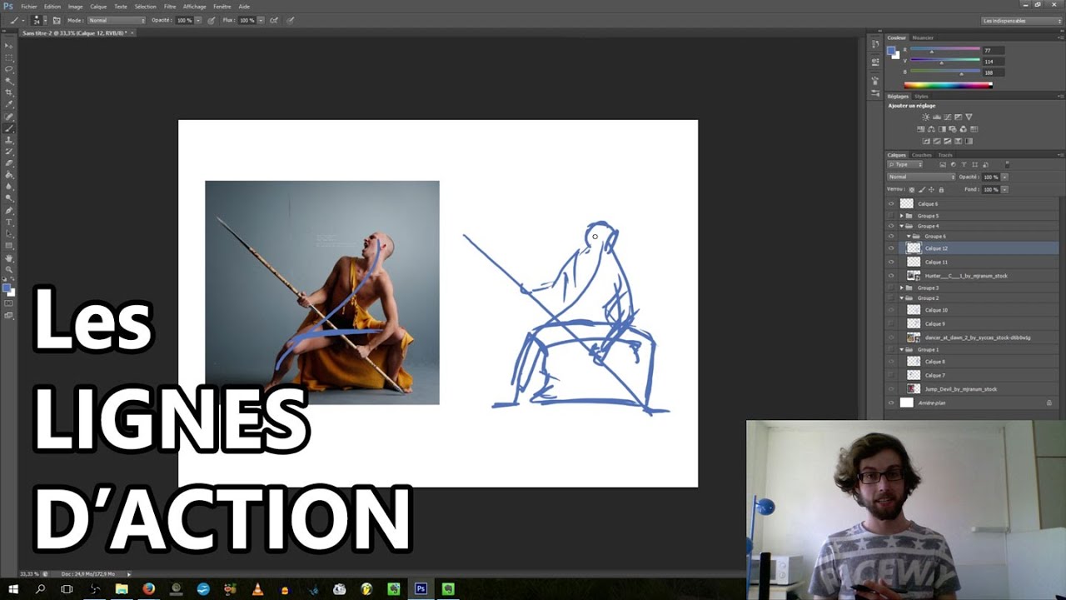The image size is (1066, 600).
Task: Open the Les indispensables workspace switcher
Action: 1020,20
